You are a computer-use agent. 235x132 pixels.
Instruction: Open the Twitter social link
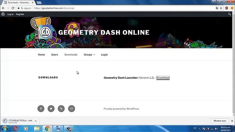tap(51, 109)
